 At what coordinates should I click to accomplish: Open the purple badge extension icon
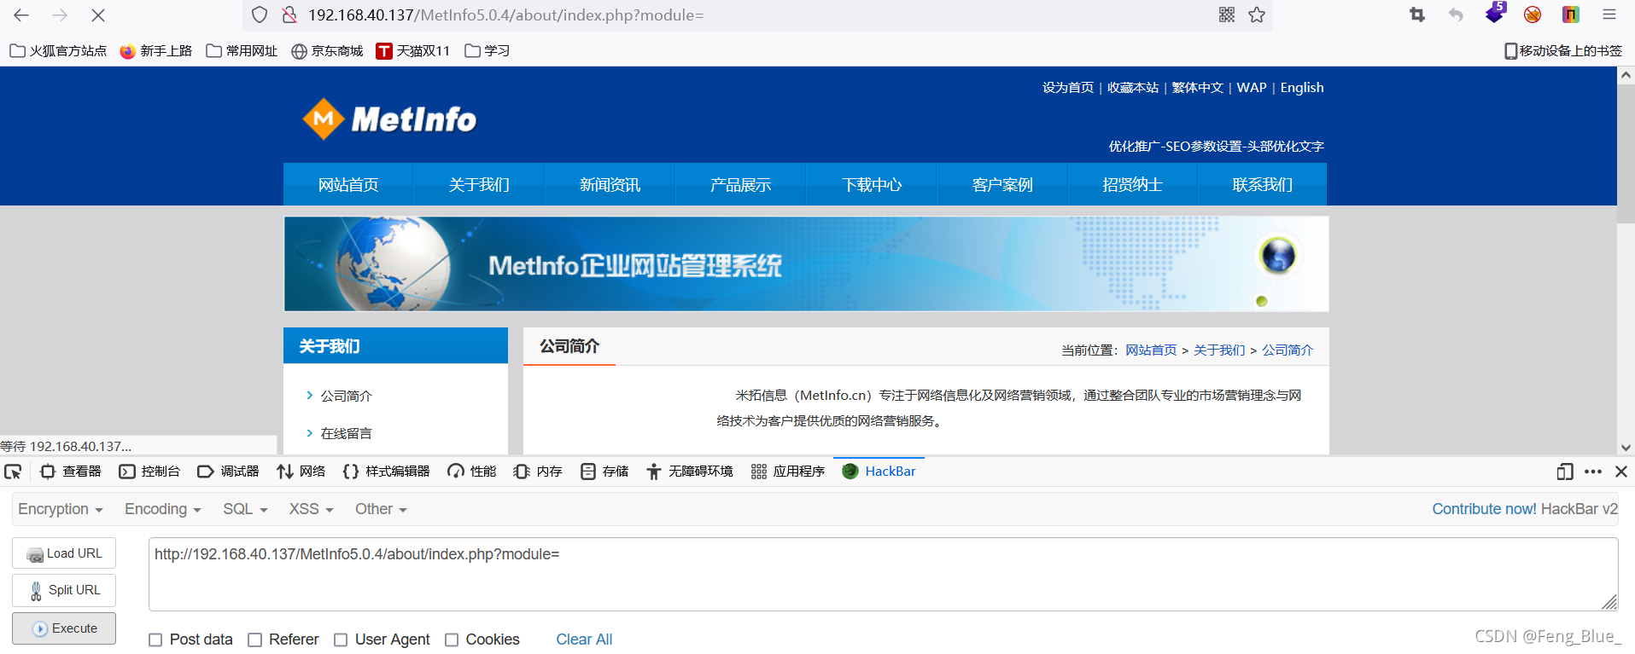[x=1495, y=13]
